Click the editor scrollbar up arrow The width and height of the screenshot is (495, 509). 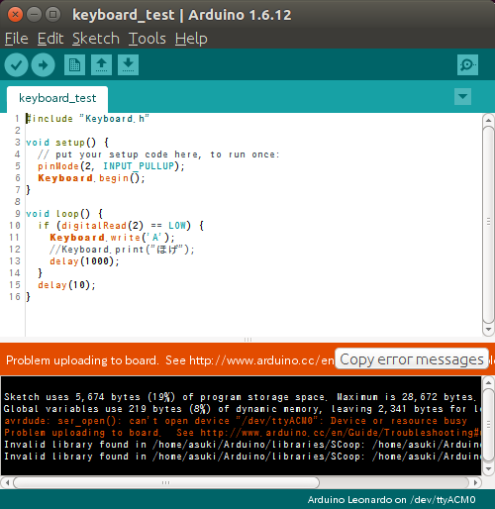(488, 120)
